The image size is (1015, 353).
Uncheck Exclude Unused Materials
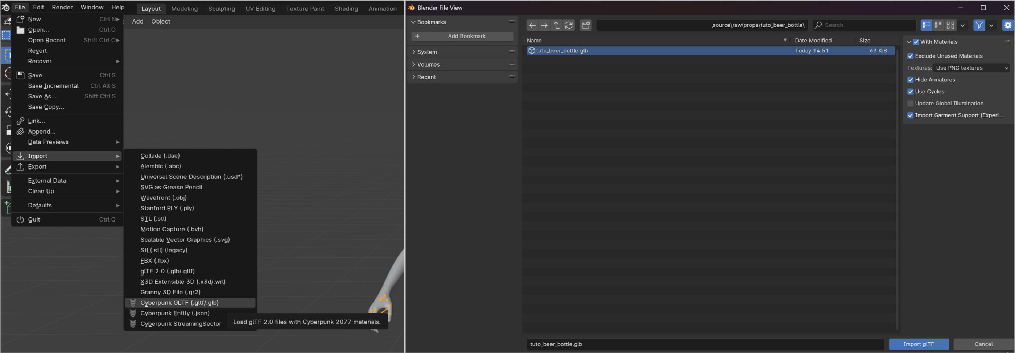910,56
